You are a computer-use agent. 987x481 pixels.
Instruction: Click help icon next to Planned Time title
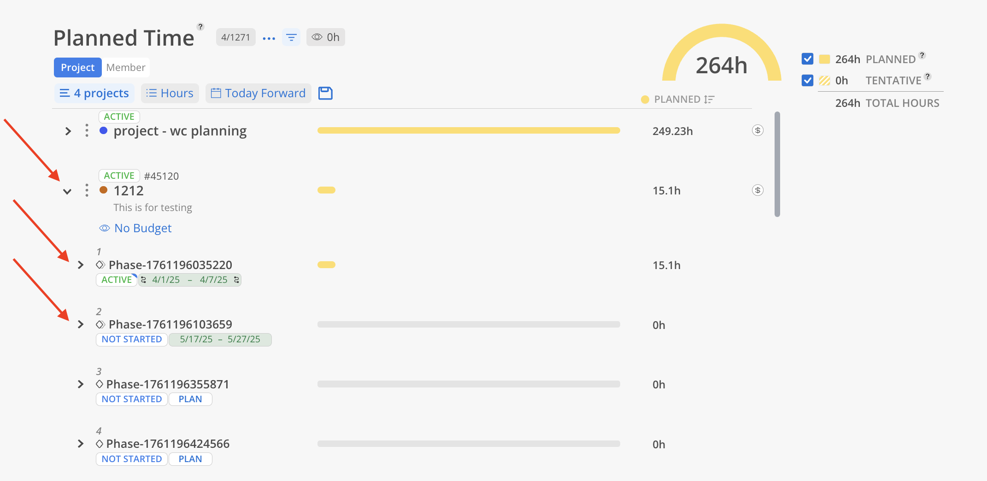pyautogui.click(x=200, y=27)
